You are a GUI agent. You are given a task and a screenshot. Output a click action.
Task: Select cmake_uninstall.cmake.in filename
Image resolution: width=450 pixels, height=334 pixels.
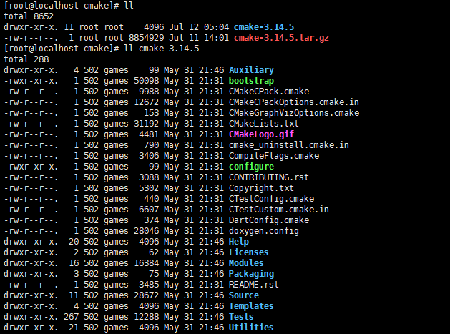pos(289,145)
